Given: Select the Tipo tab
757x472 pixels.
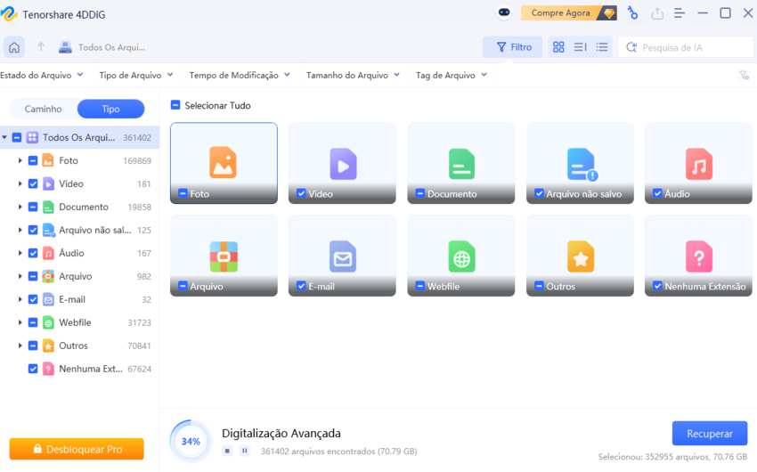Looking at the screenshot, I should (x=110, y=109).
